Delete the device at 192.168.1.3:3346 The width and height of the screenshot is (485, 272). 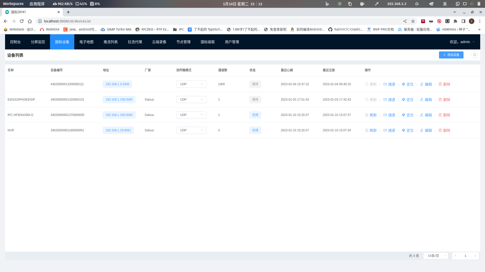(444, 84)
